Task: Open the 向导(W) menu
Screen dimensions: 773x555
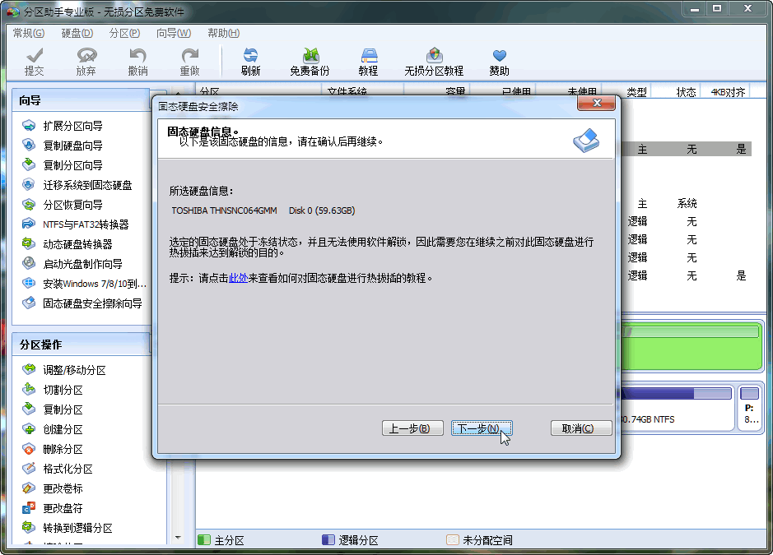Action: click(x=174, y=33)
